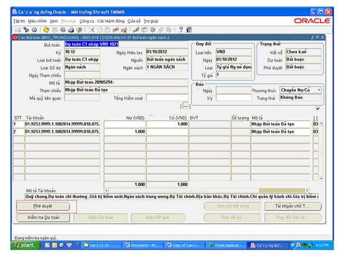Select row 1 account 01.9253.9999 cell

click(x=63, y=124)
